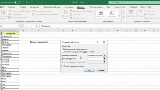Click the Redo arrow icon

click(x=32, y=2)
